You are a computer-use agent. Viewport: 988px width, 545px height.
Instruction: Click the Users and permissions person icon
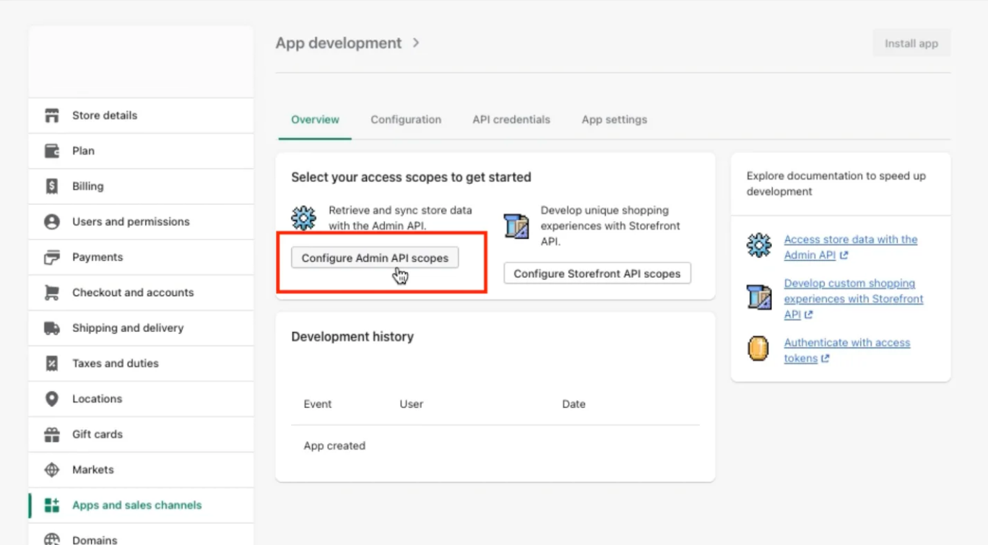(x=52, y=222)
